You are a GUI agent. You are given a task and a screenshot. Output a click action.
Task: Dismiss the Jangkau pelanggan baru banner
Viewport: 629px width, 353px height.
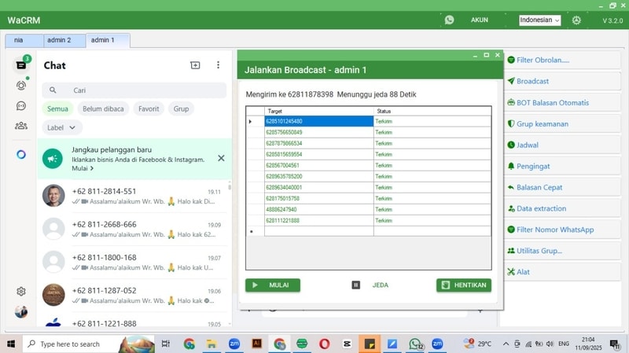[221, 158]
